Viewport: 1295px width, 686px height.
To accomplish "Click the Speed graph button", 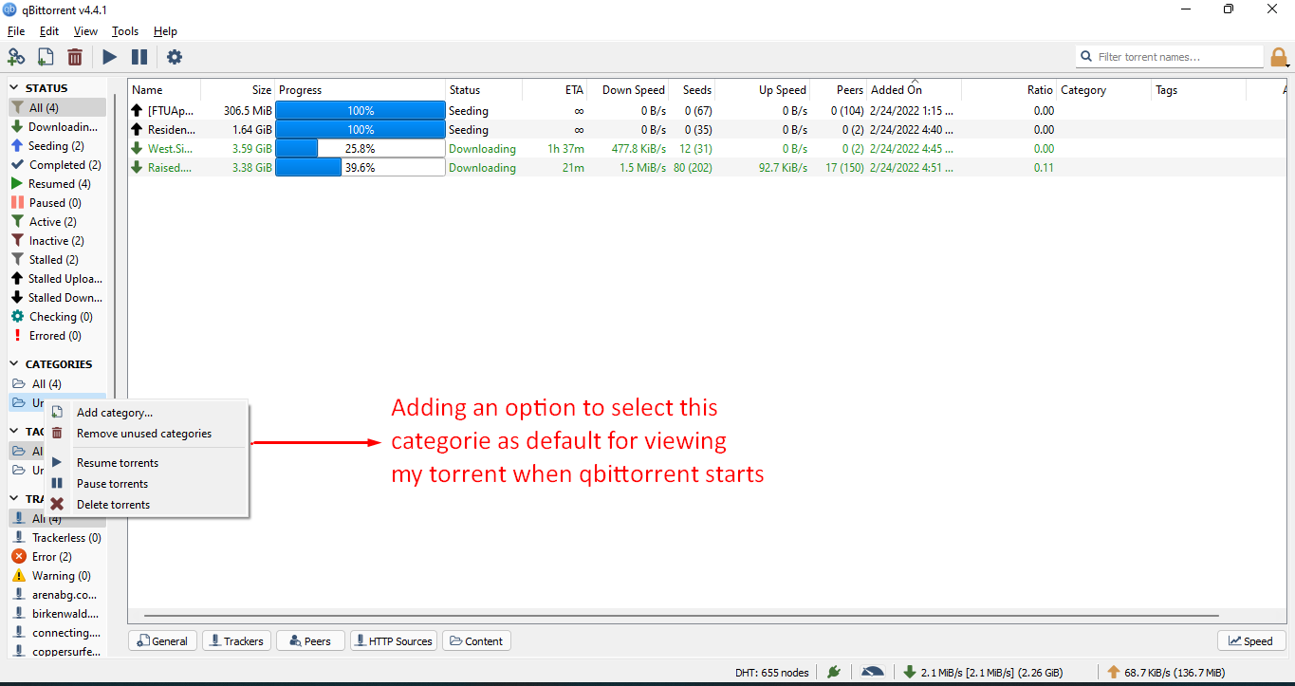I will tap(1251, 641).
